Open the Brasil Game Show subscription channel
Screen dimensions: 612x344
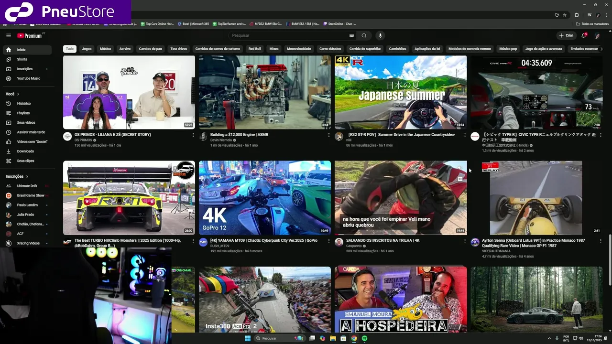(x=27, y=195)
